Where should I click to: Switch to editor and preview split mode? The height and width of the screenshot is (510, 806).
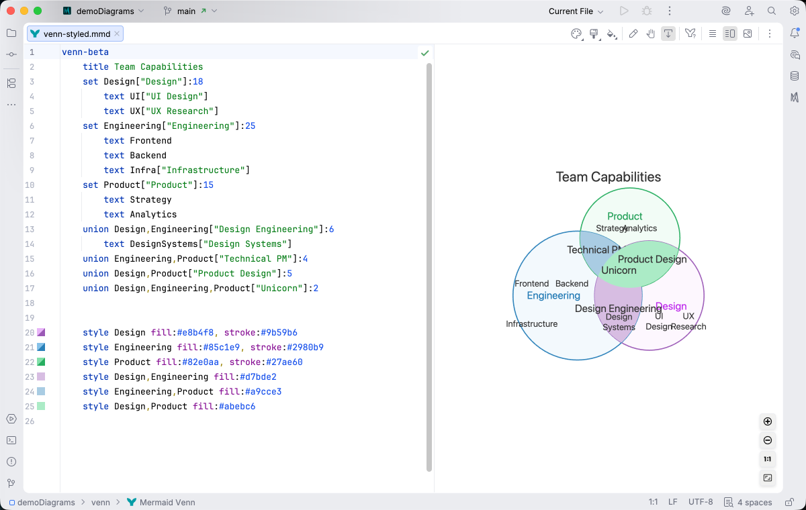pos(730,34)
